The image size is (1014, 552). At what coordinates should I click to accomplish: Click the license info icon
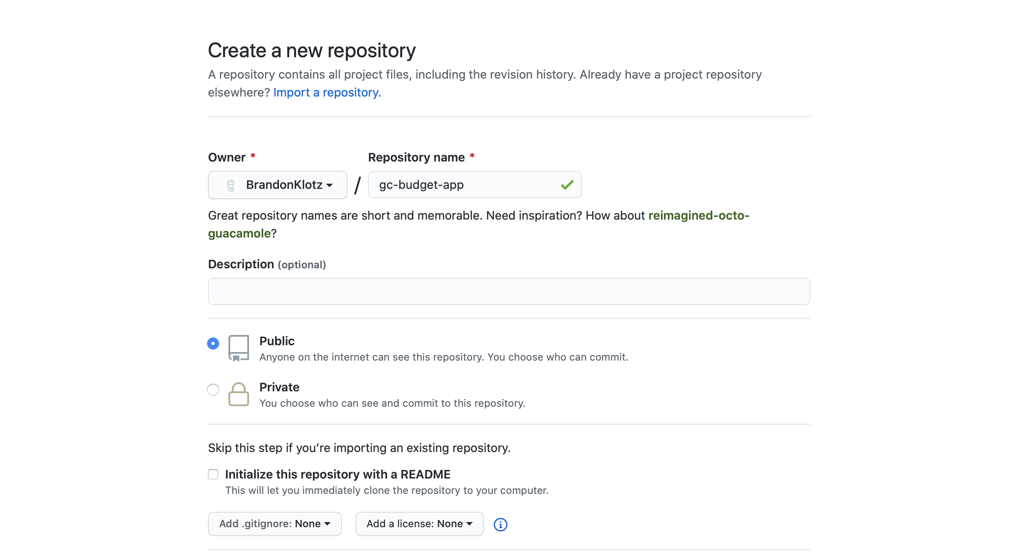pos(500,524)
